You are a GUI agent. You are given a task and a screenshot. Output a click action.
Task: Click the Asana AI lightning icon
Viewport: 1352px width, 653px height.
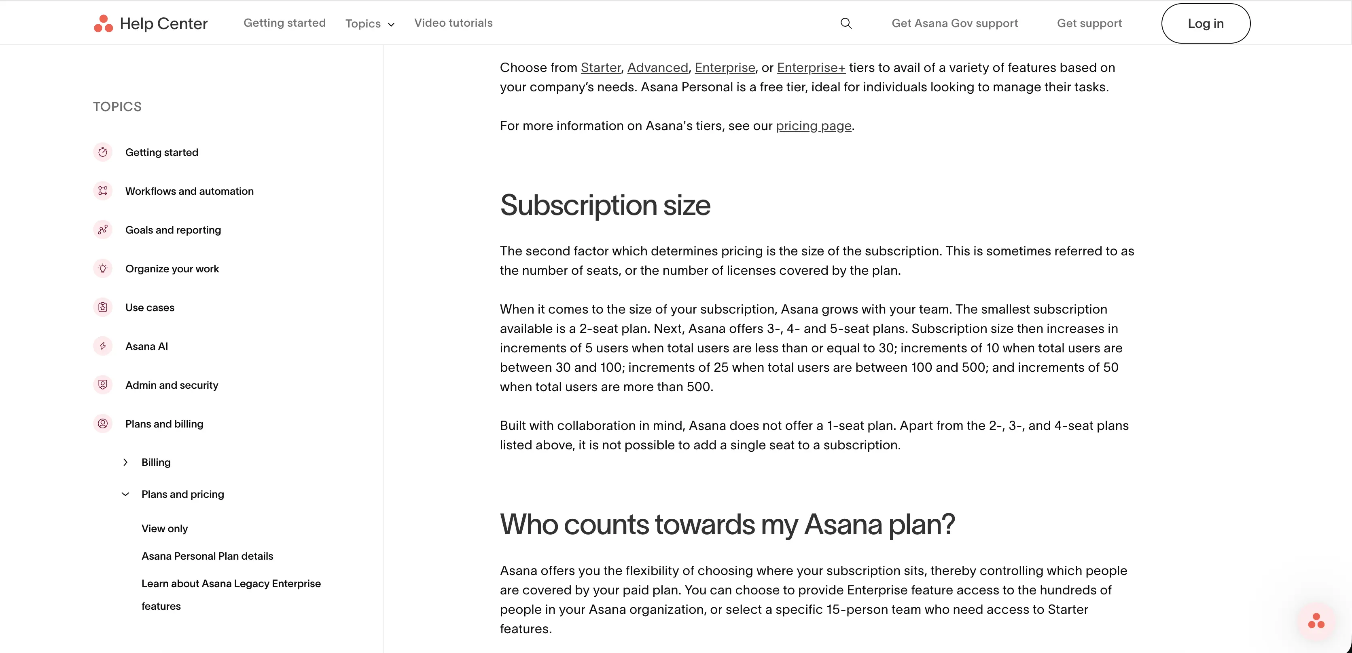pos(103,346)
